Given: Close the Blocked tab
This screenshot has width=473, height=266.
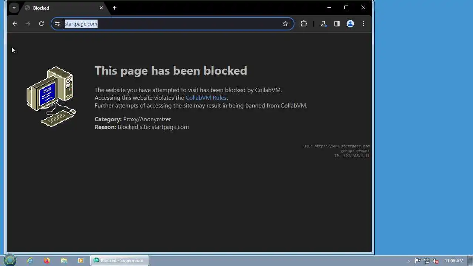Looking at the screenshot, I should [x=101, y=8].
